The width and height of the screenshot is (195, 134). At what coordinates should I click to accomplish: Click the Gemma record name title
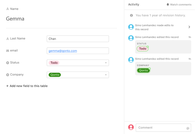[15, 19]
